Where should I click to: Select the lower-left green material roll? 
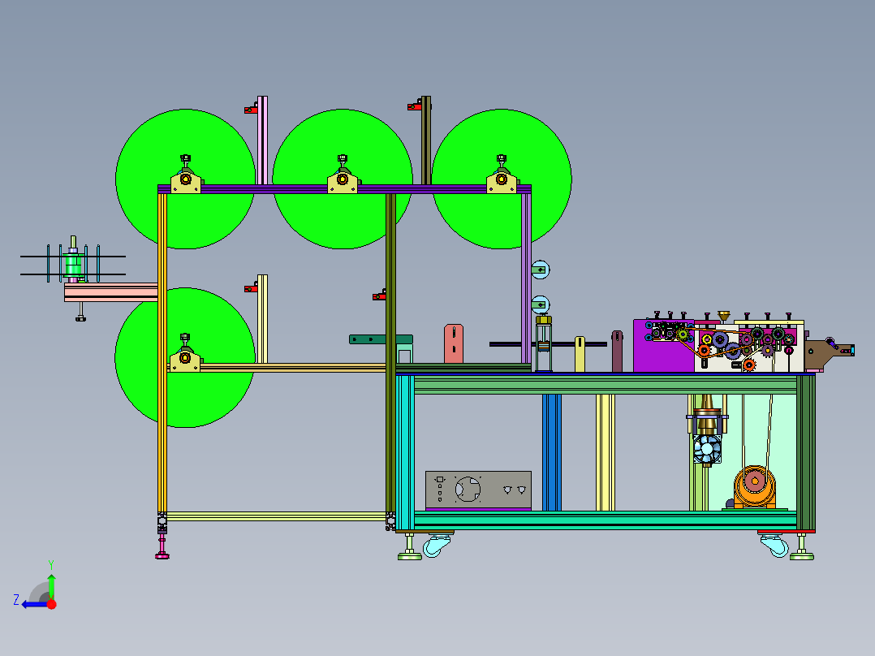(x=185, y=357)
